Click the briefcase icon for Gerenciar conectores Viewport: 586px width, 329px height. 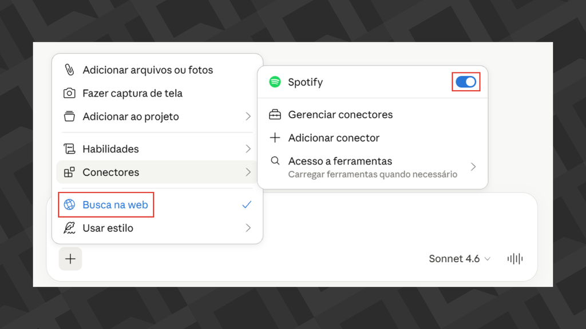click(x=275, y=114)
